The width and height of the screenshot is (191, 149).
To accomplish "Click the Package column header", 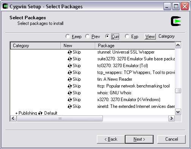I will [x=135, y=46].
